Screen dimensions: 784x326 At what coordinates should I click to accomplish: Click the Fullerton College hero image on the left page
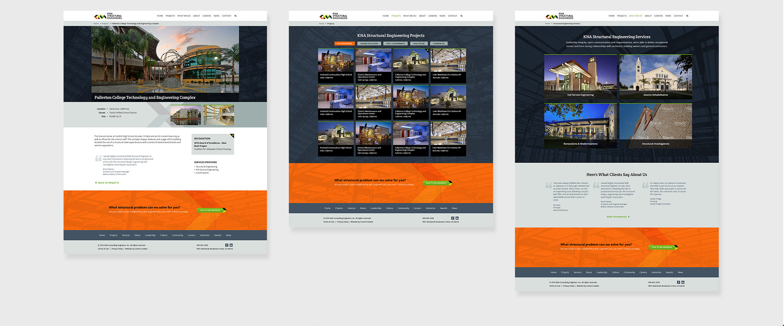tap(165, 60)
